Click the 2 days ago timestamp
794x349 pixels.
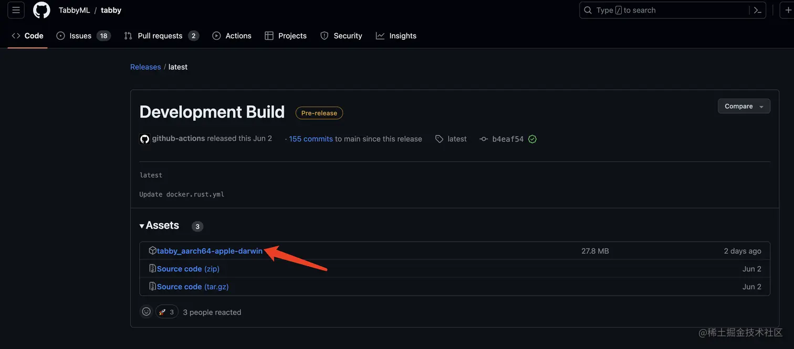pyautogui.click(x=743, y=251)
